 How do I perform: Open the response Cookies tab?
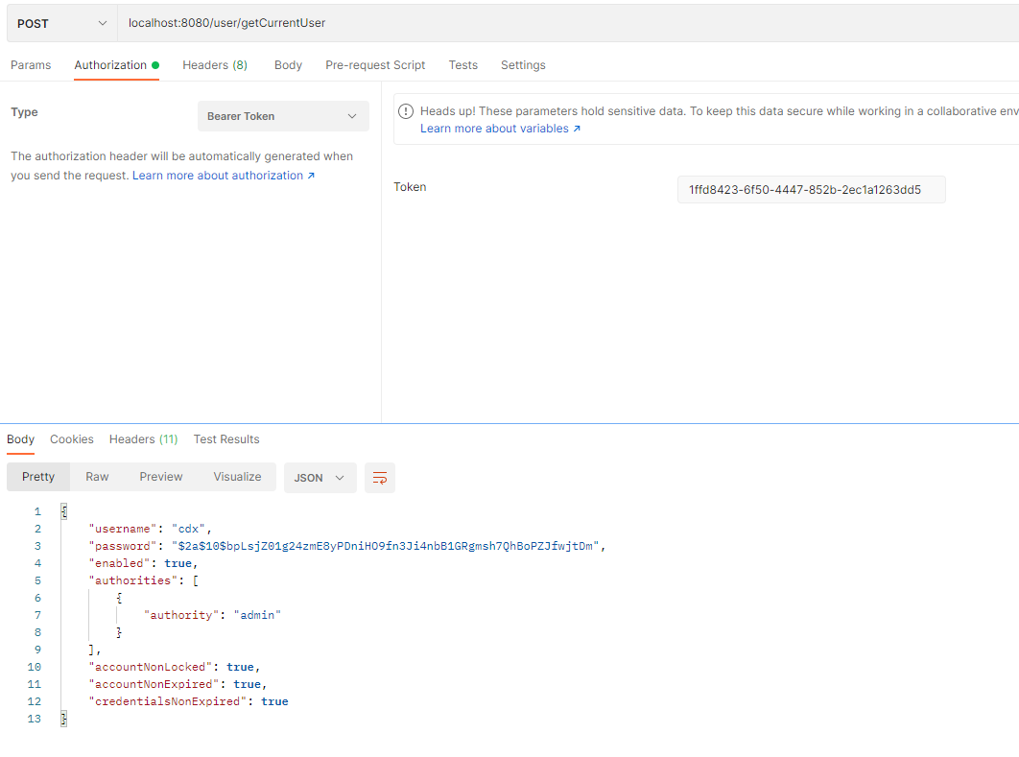(72, 439)
